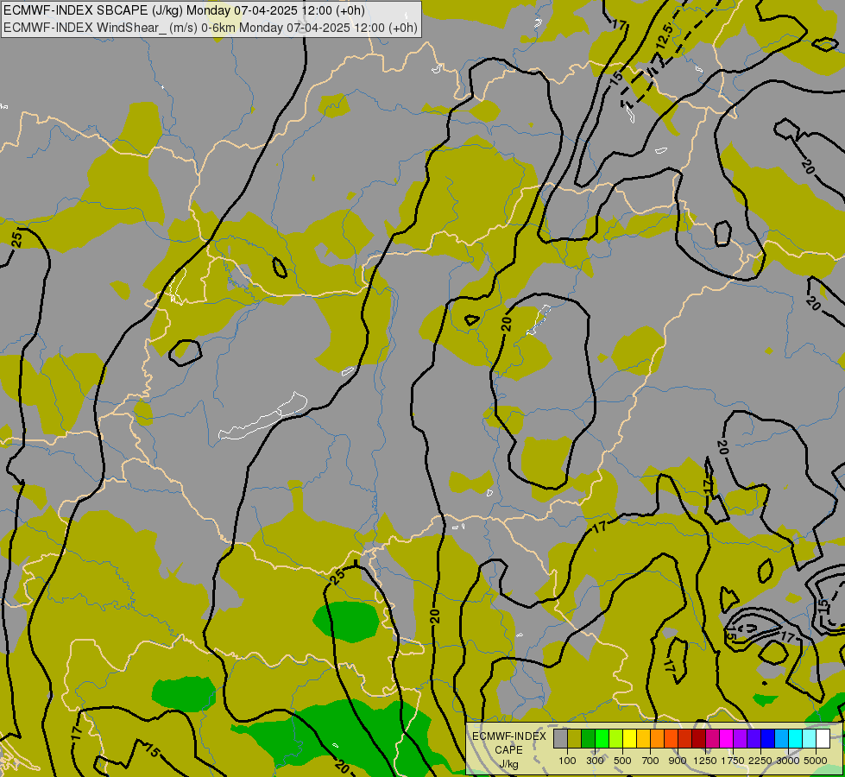Pick the white legend swatch above 5000

click(x=823, y=738)
